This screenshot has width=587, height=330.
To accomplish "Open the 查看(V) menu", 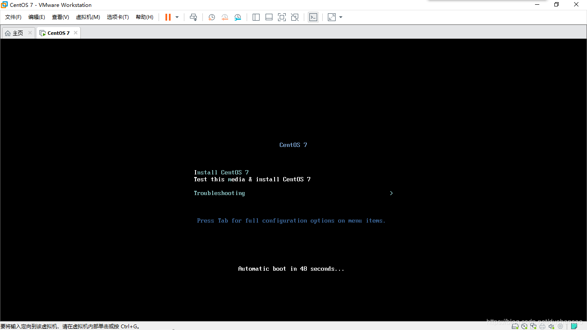I will click(x=61, y=17).
